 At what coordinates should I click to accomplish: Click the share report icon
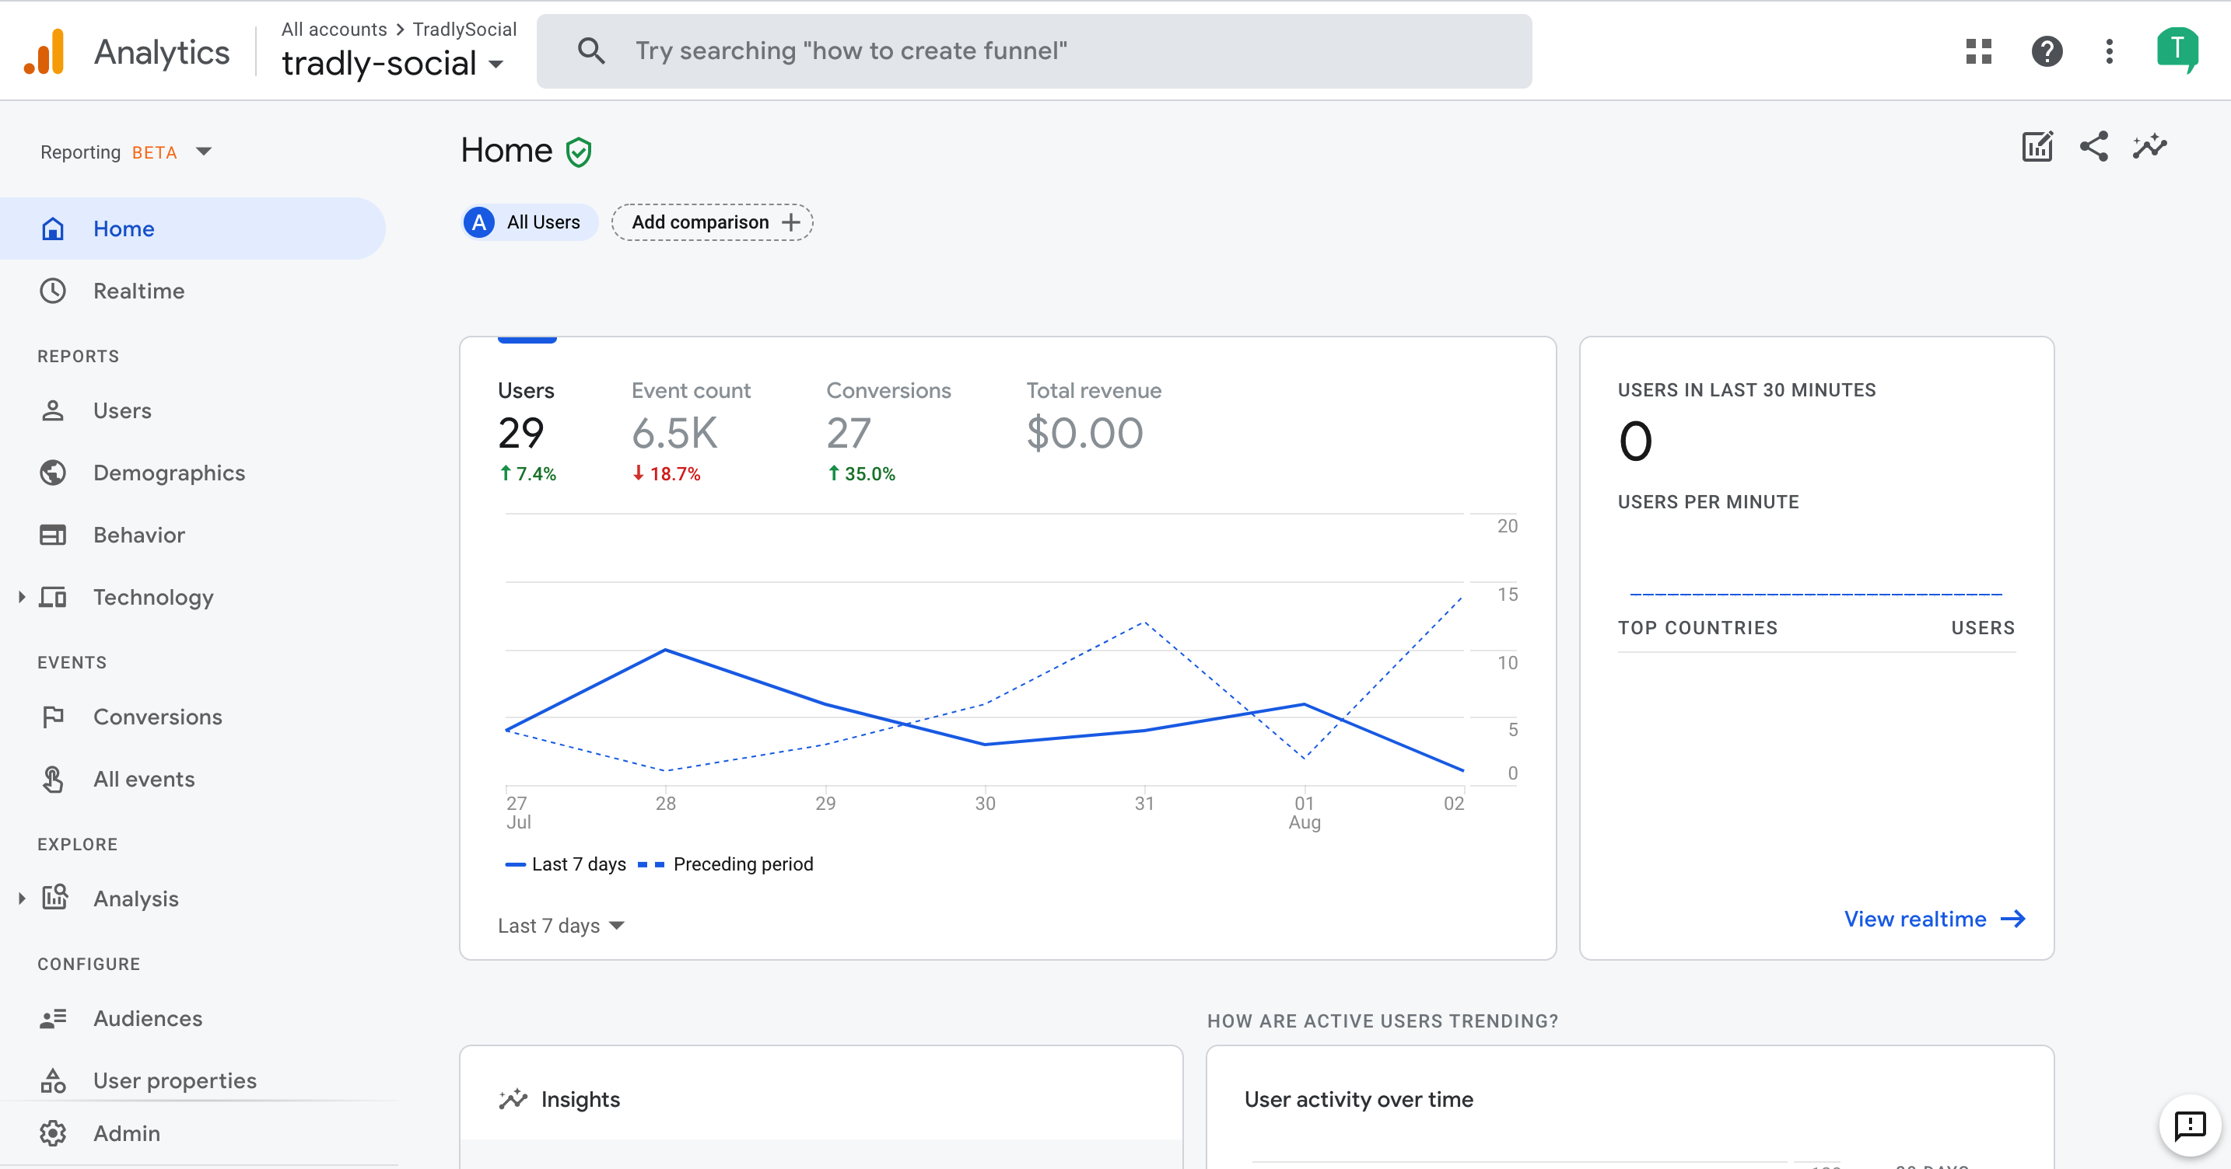point(2093,147)
